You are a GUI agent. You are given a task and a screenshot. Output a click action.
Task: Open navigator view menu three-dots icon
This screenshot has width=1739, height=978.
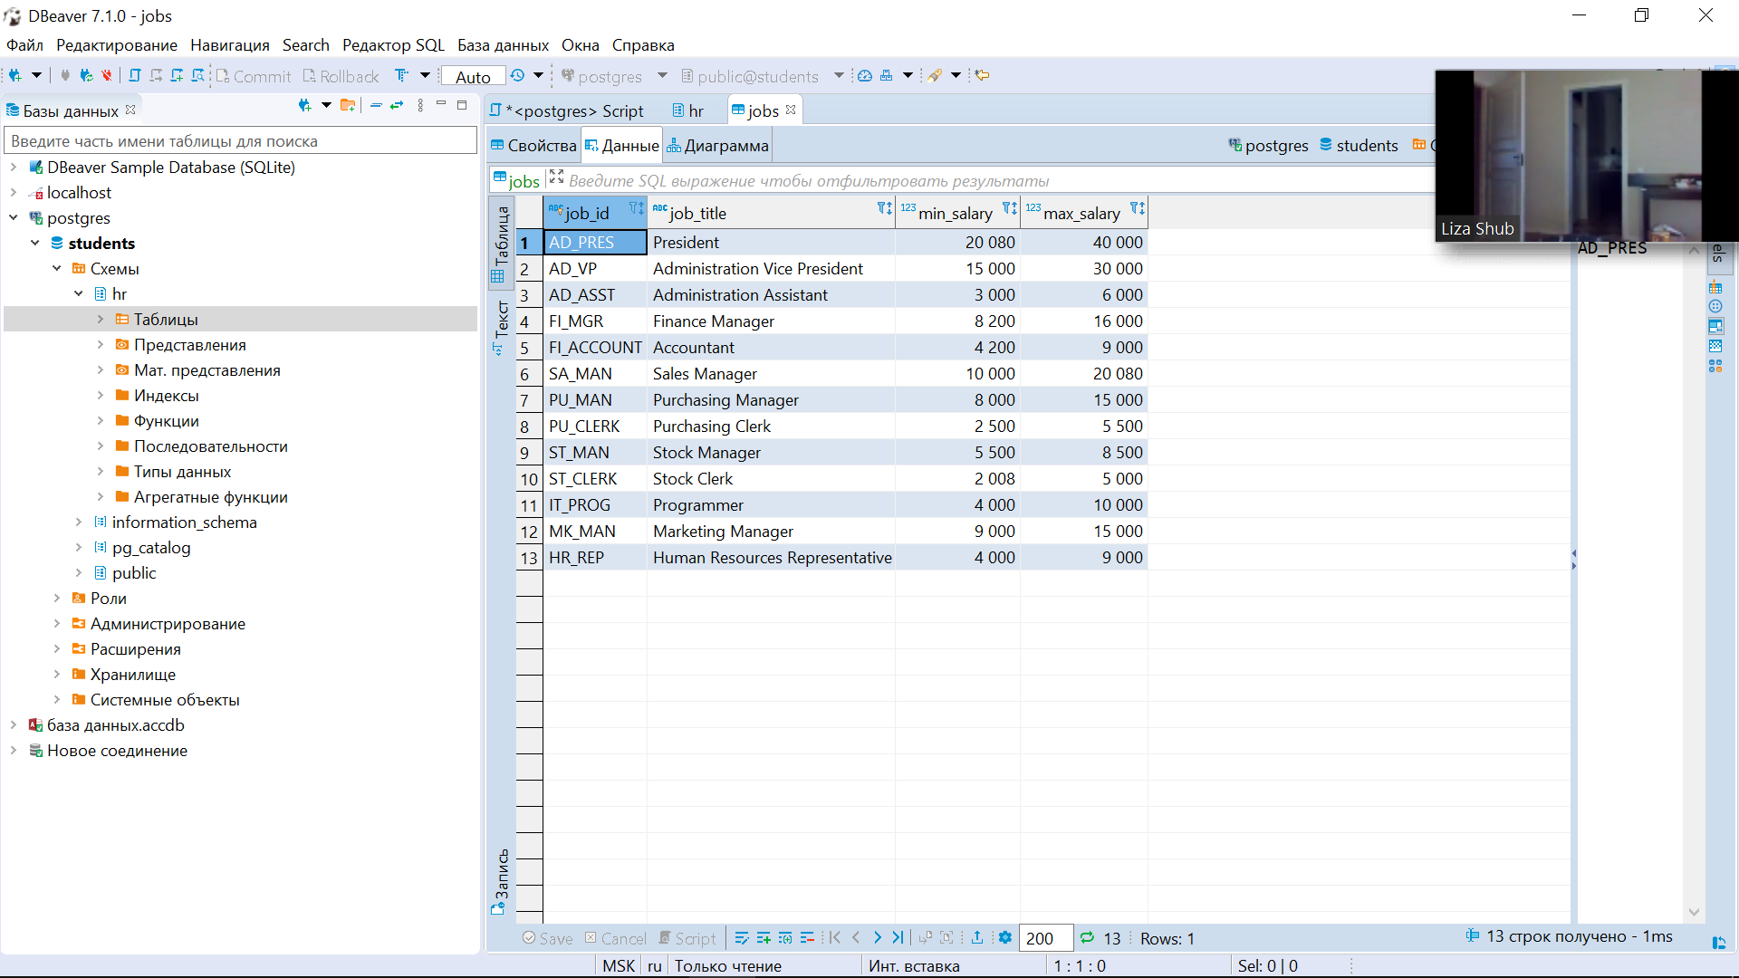(420, 106)
